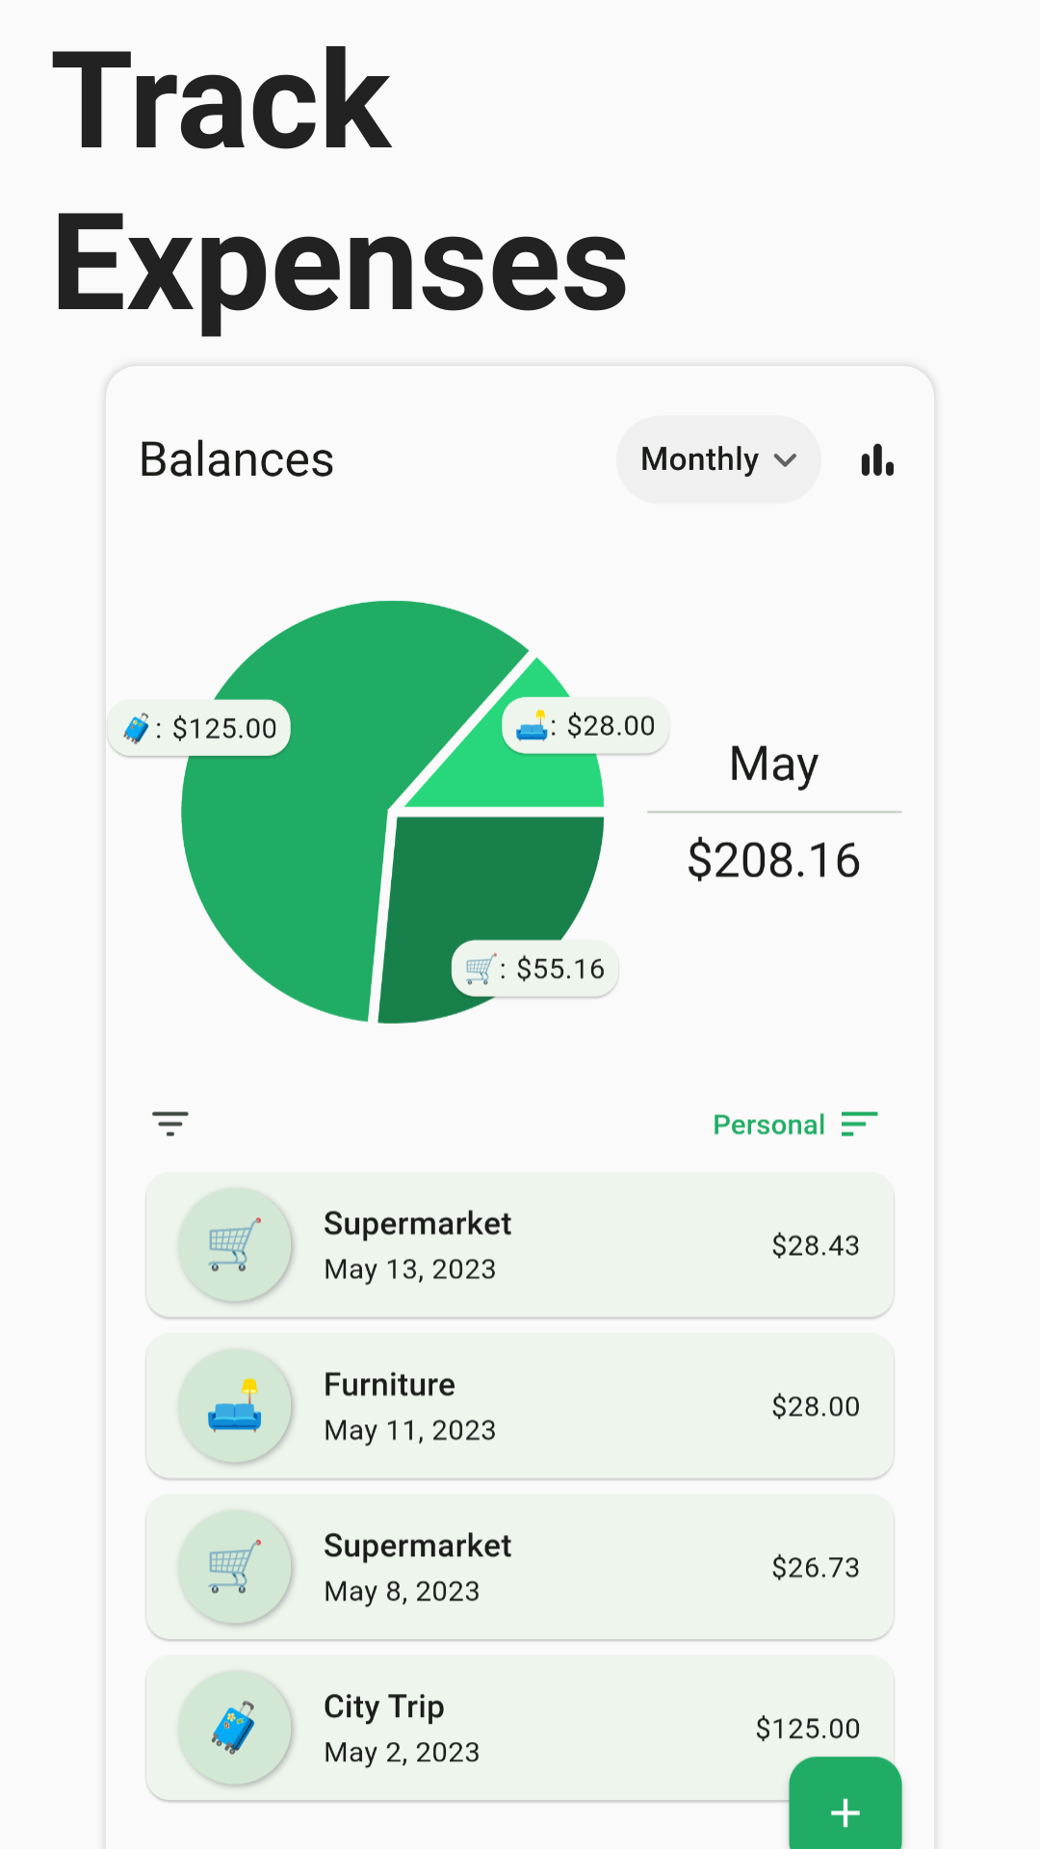Select the $55.16 shopping cart pie label

coord(535,969)
